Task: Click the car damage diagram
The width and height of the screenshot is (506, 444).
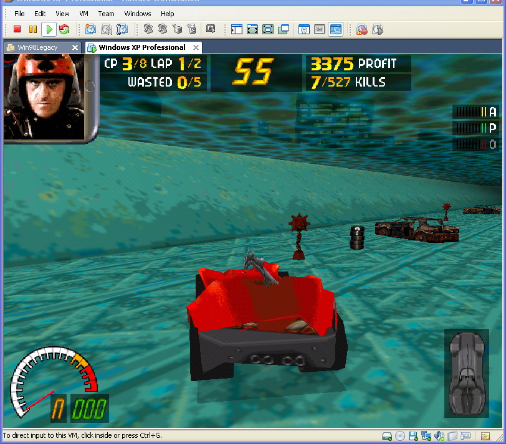Action: point(467,374)
